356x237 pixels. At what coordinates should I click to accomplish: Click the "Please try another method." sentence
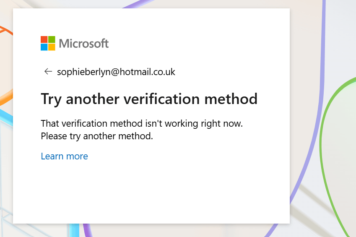(97, 136)
